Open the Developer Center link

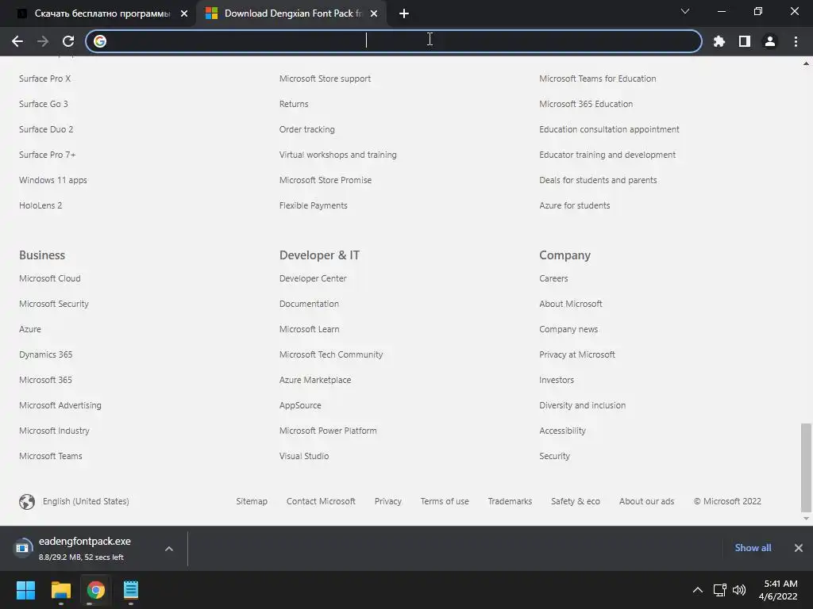tap(313, 278)
